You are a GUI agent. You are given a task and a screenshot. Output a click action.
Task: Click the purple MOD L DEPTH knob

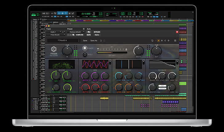click(x=86, y=76)
